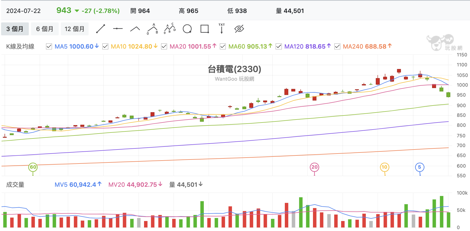Select the rectangle drawing tool
The width and height of the screenshot is (470, 231).
204,29
